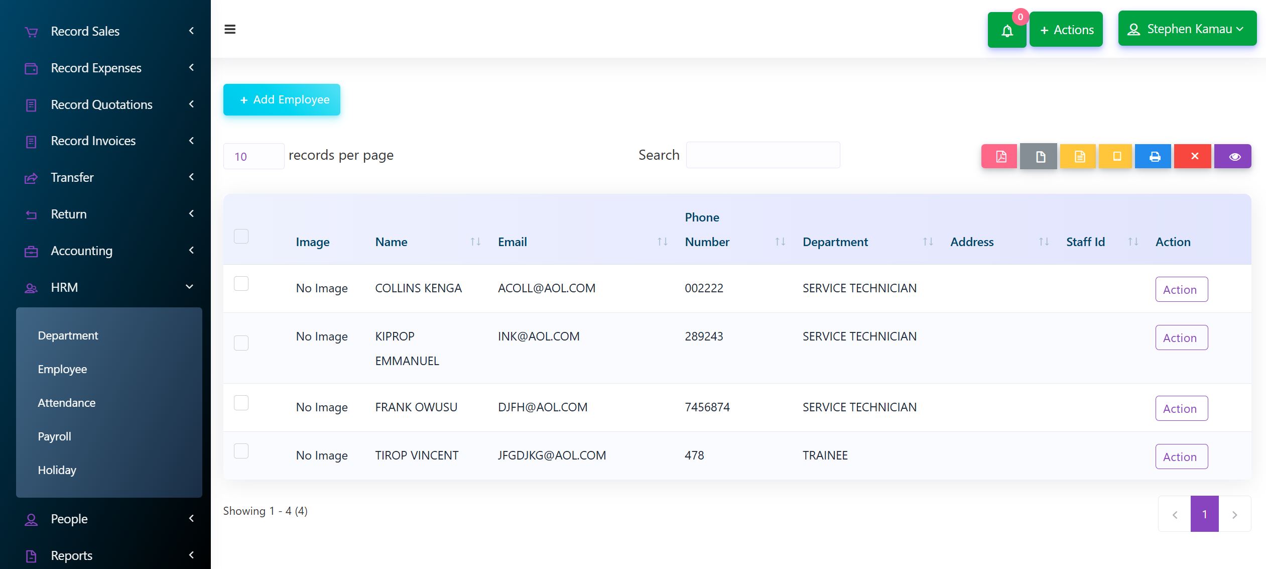1266x569 pixels.
Task: Click the Record Quotations document icon
Action: coord(31,105)
